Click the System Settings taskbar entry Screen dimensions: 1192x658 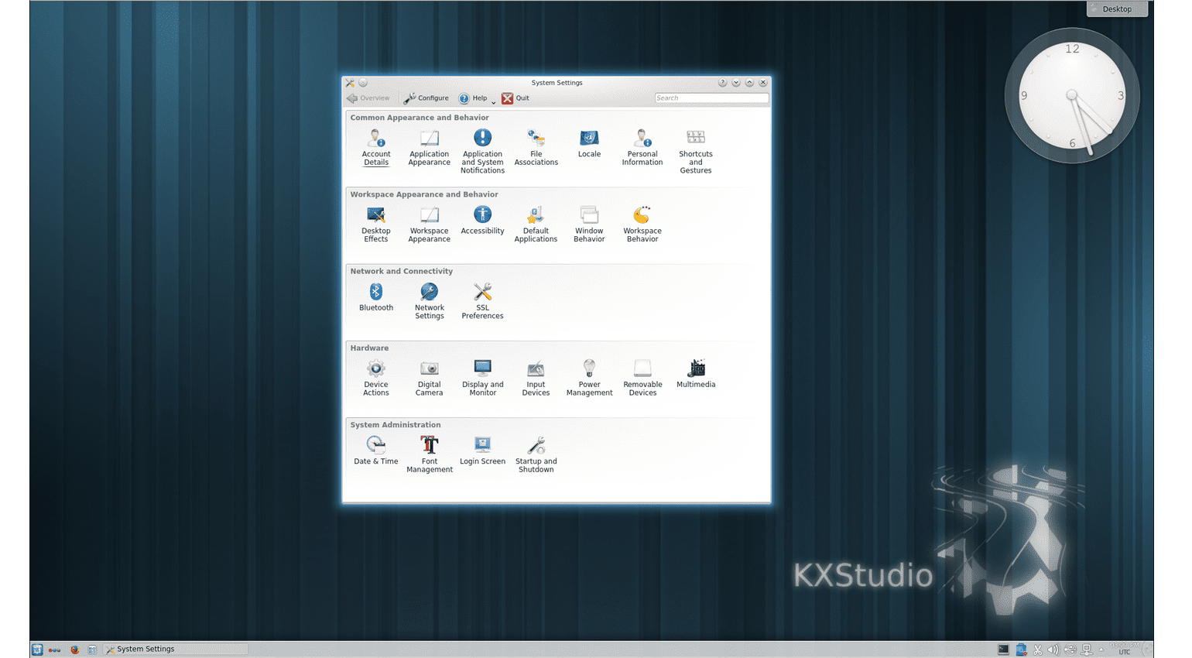pos(176,649)
